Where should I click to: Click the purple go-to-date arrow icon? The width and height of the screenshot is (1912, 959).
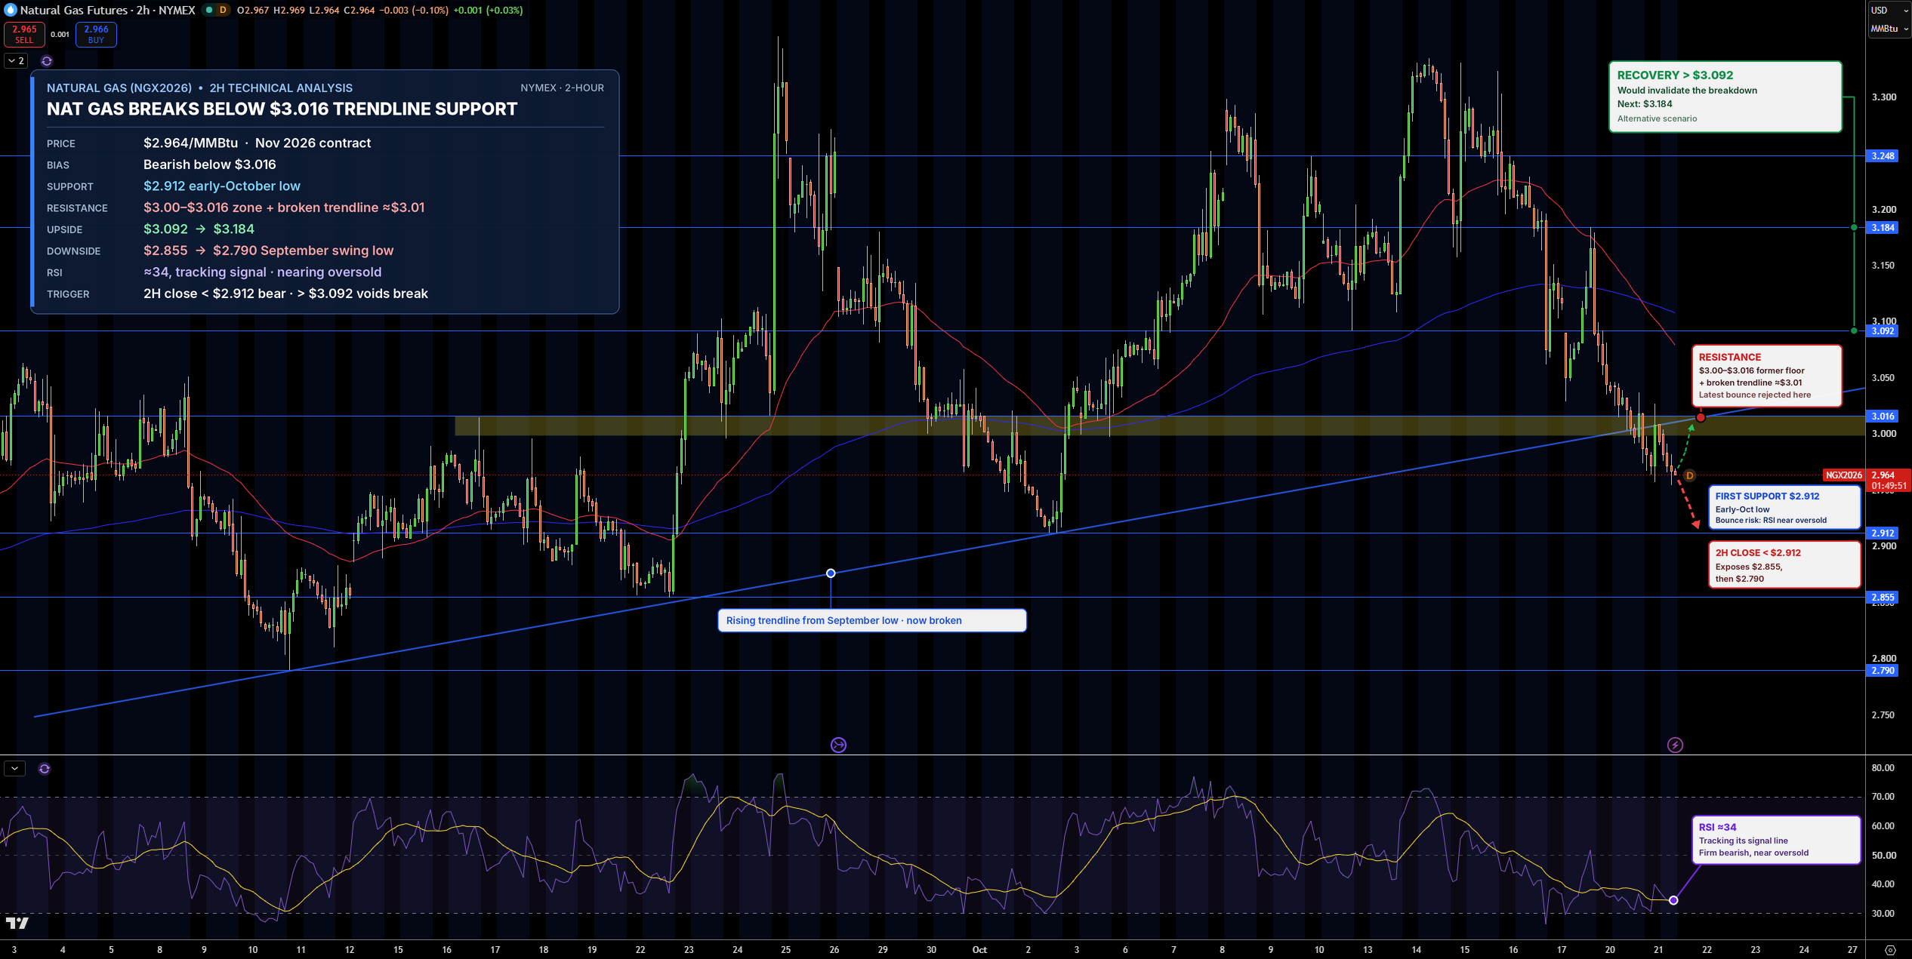click(838, 745)
